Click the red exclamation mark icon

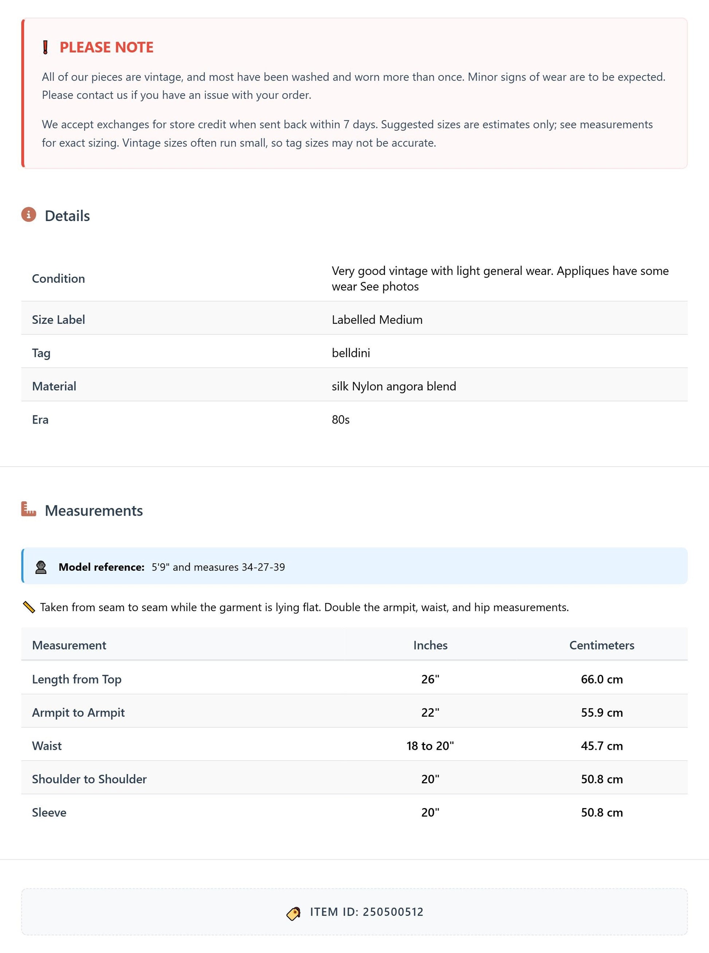[45, 47]
